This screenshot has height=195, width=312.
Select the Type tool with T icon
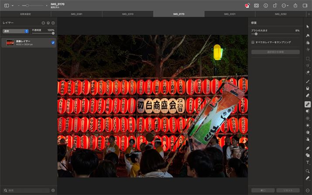308,162
